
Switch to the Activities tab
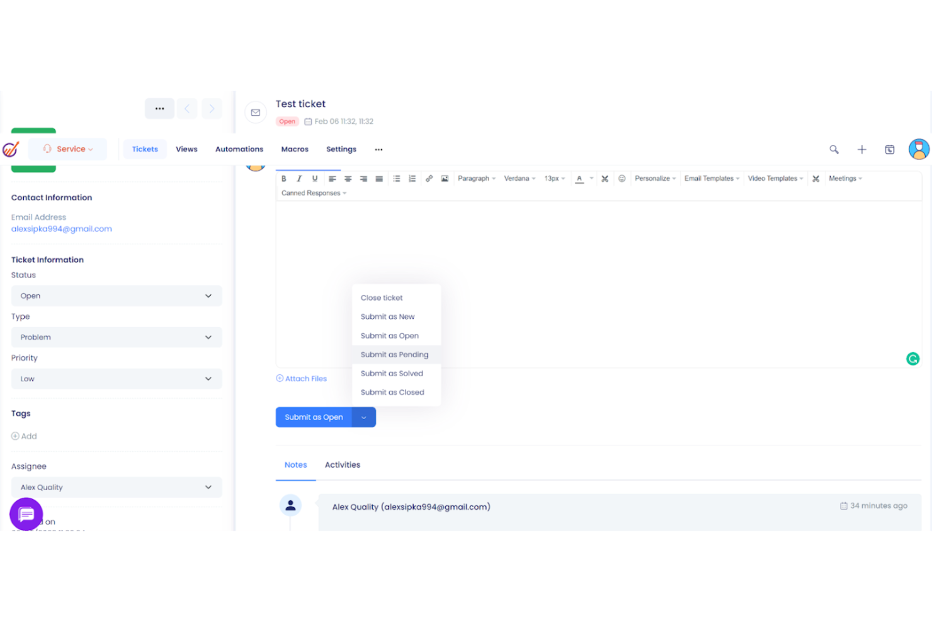pyautogui.click(x=342, y=464)
